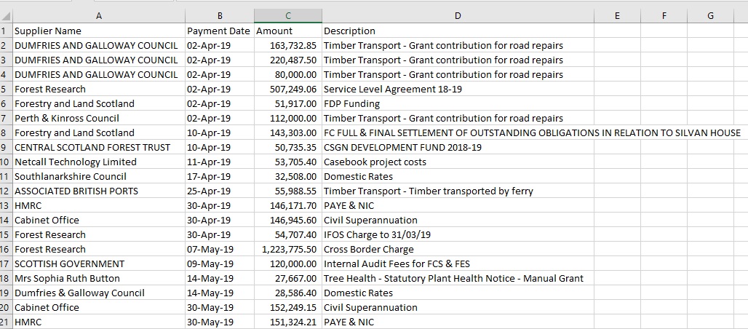Click the ASSOCIATED BRITISH PORTS cell
The width and height of the screenshot is (748, 329).
click(76, 191)
